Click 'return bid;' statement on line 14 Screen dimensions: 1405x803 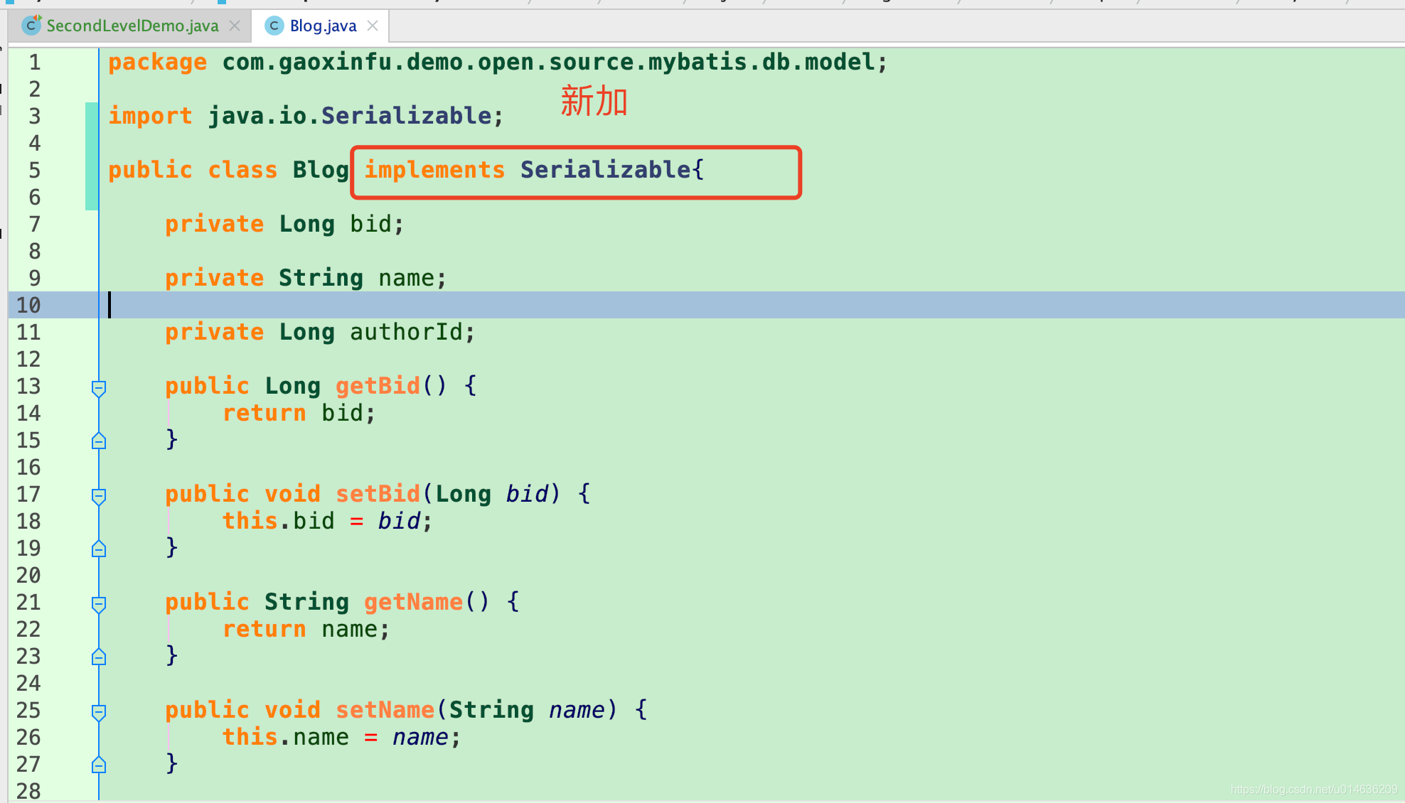coord(299,414)
